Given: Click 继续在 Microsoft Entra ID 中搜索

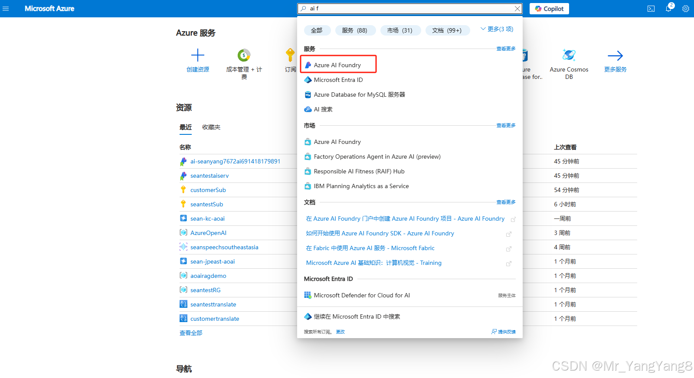Looking at the screenshot, I should [357, 316].
